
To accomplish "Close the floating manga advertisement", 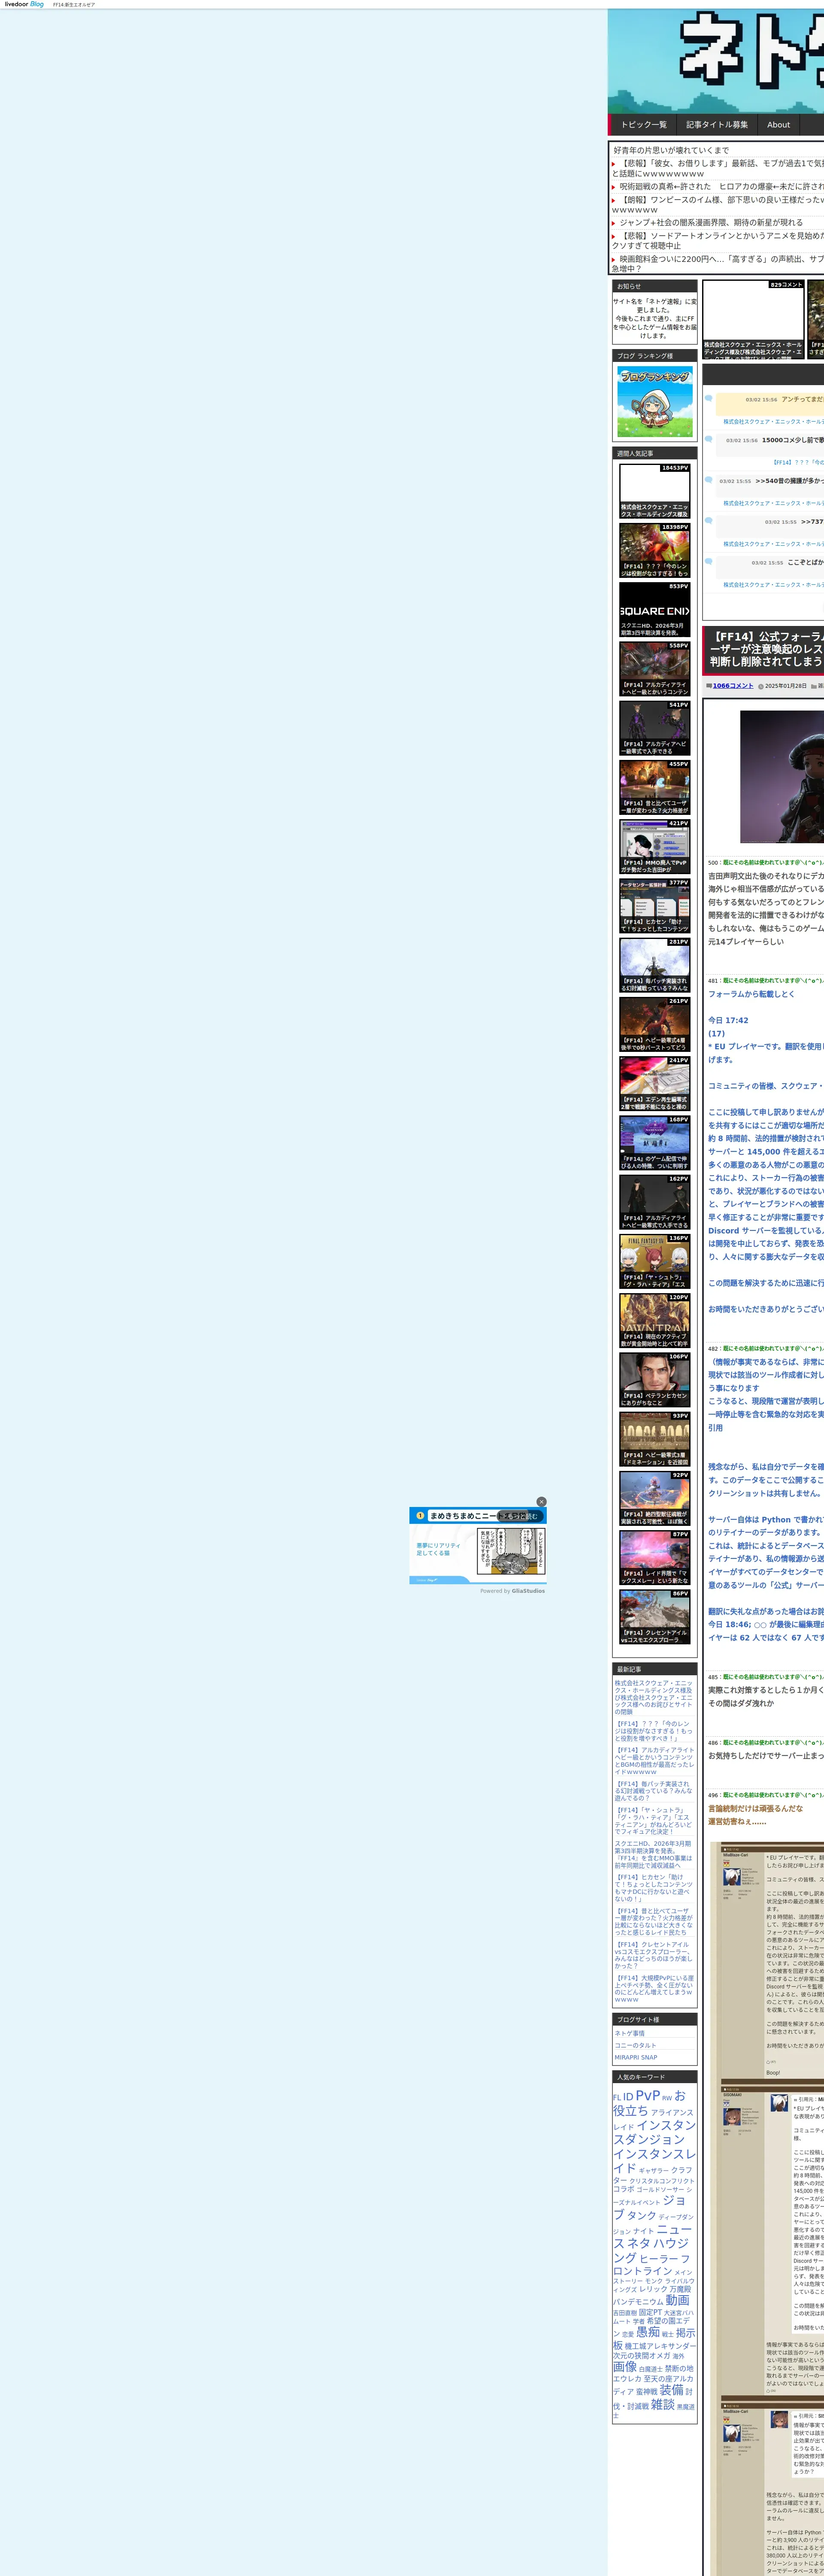I will (541, 1501).
